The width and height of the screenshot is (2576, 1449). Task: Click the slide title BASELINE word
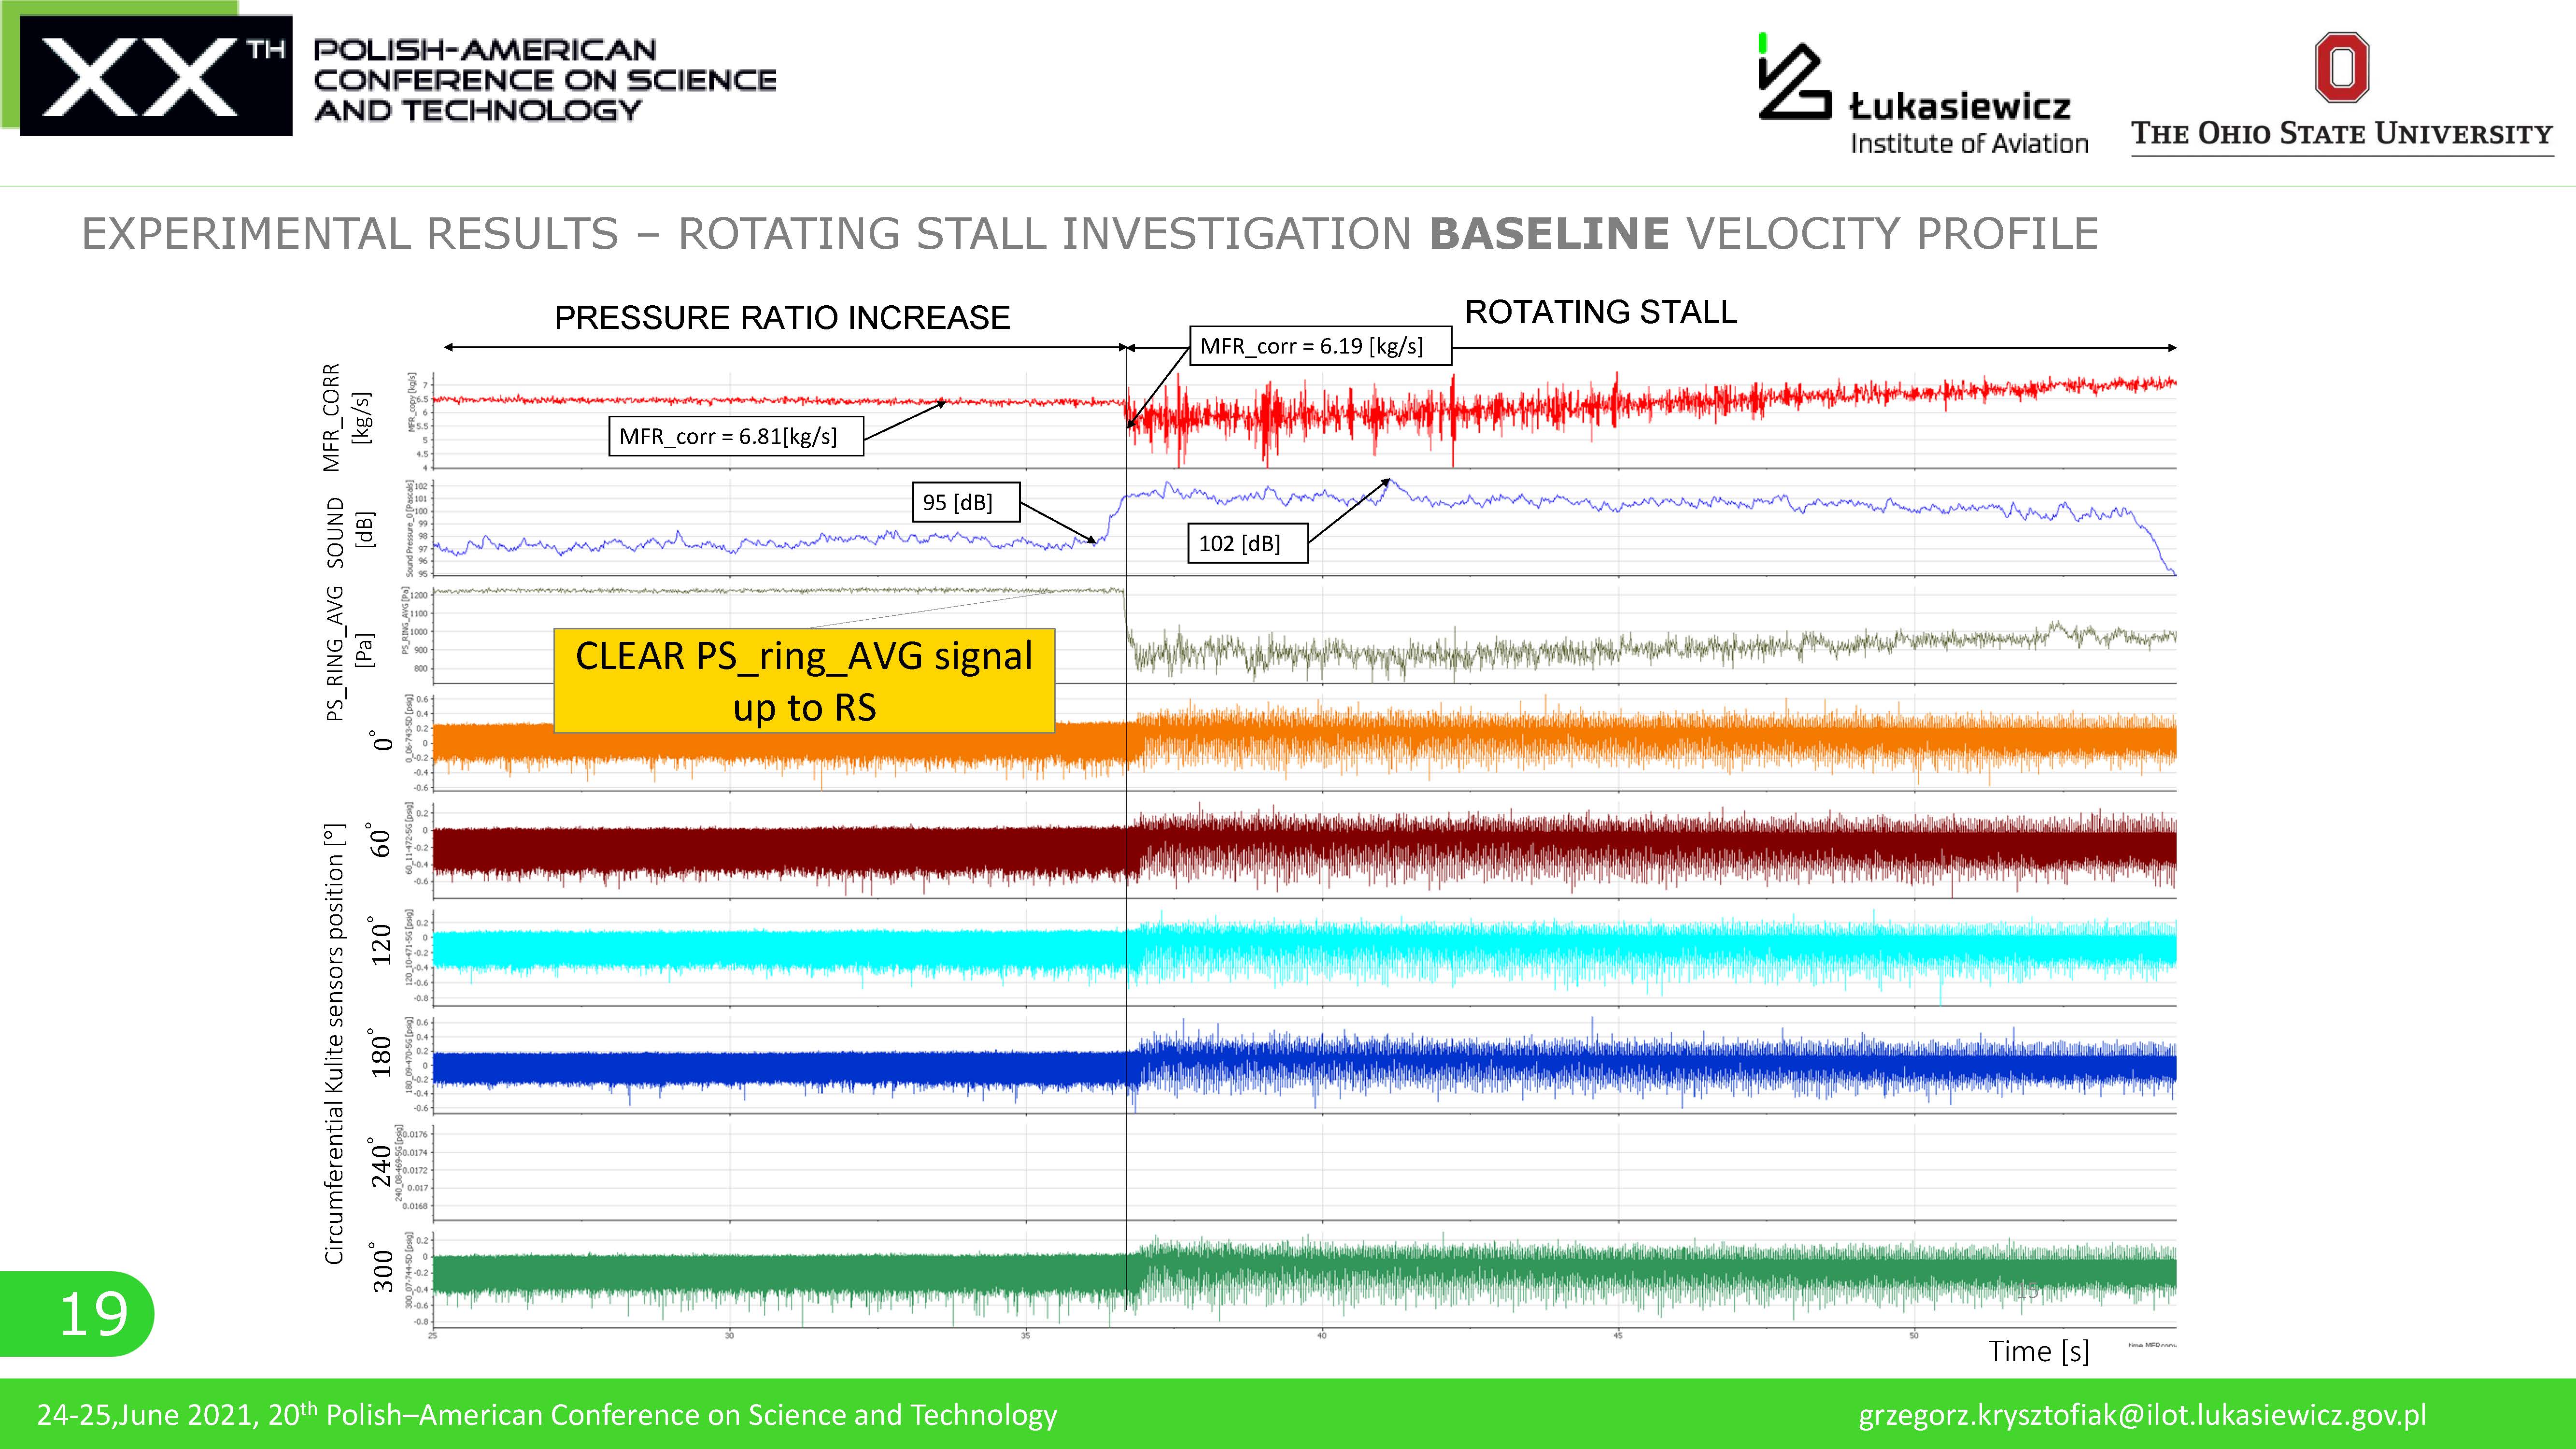coord(1548,234)
